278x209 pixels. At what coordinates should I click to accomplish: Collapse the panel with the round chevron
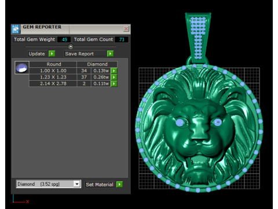click(71, 46)
